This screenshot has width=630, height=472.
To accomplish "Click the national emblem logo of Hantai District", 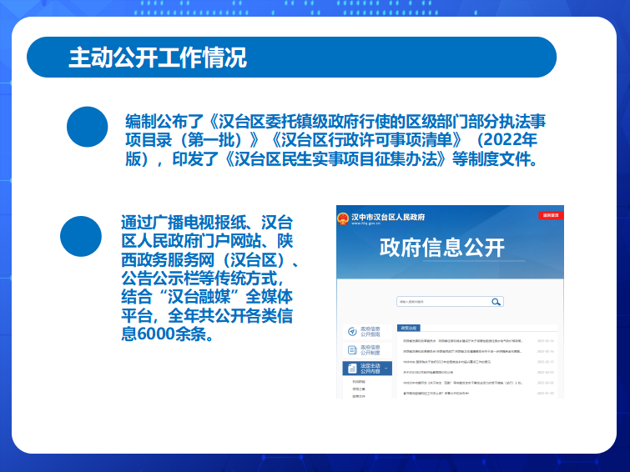I will tap(343, 219).
